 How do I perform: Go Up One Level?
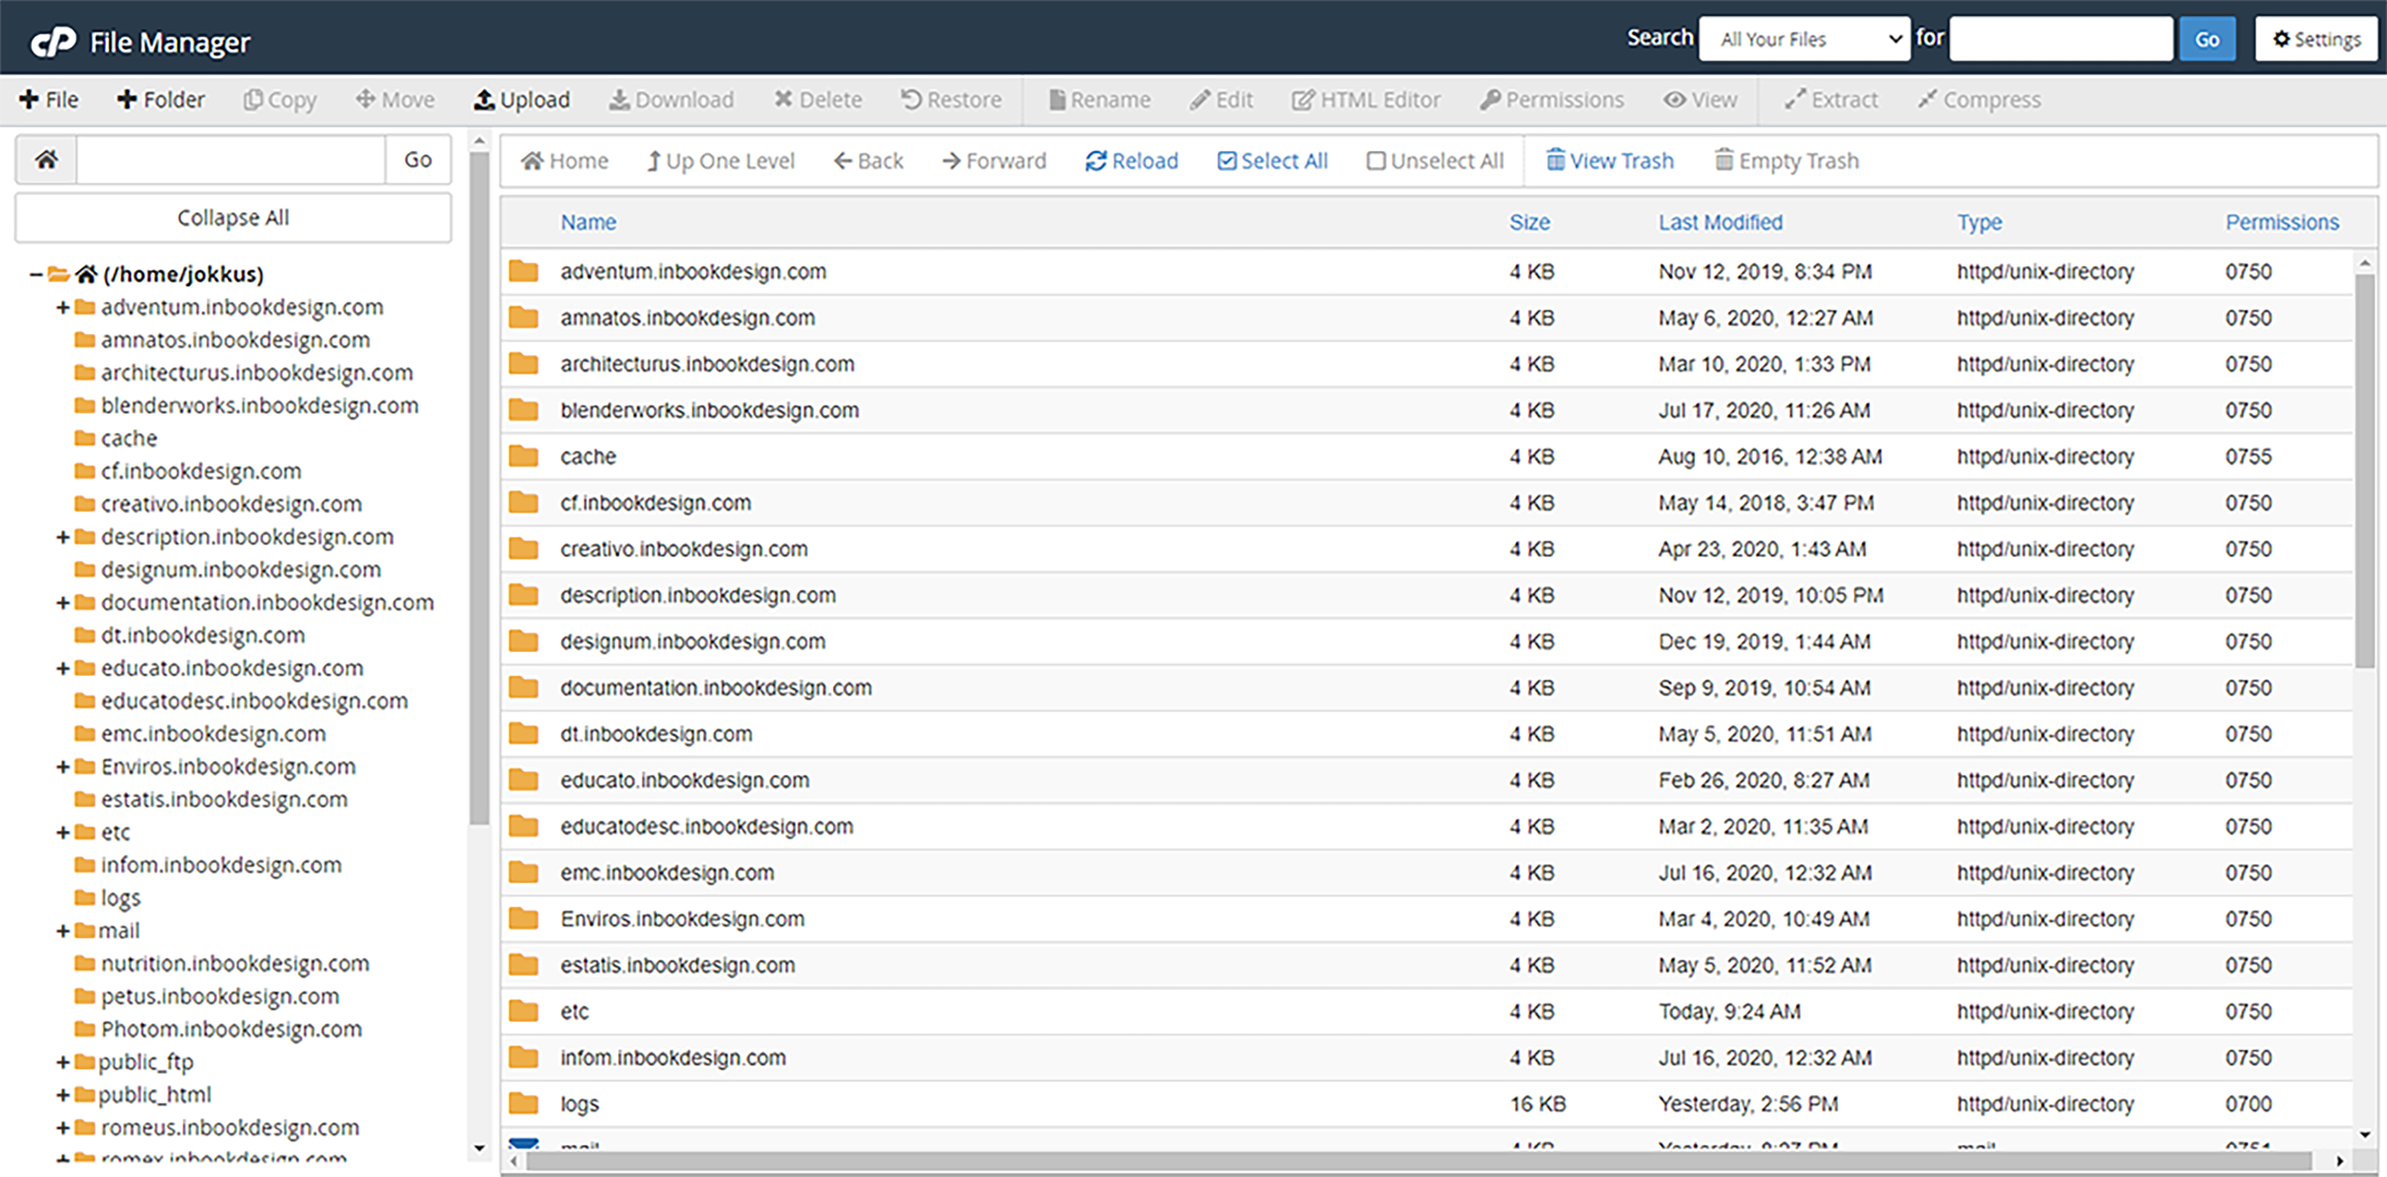coord(720,161)
